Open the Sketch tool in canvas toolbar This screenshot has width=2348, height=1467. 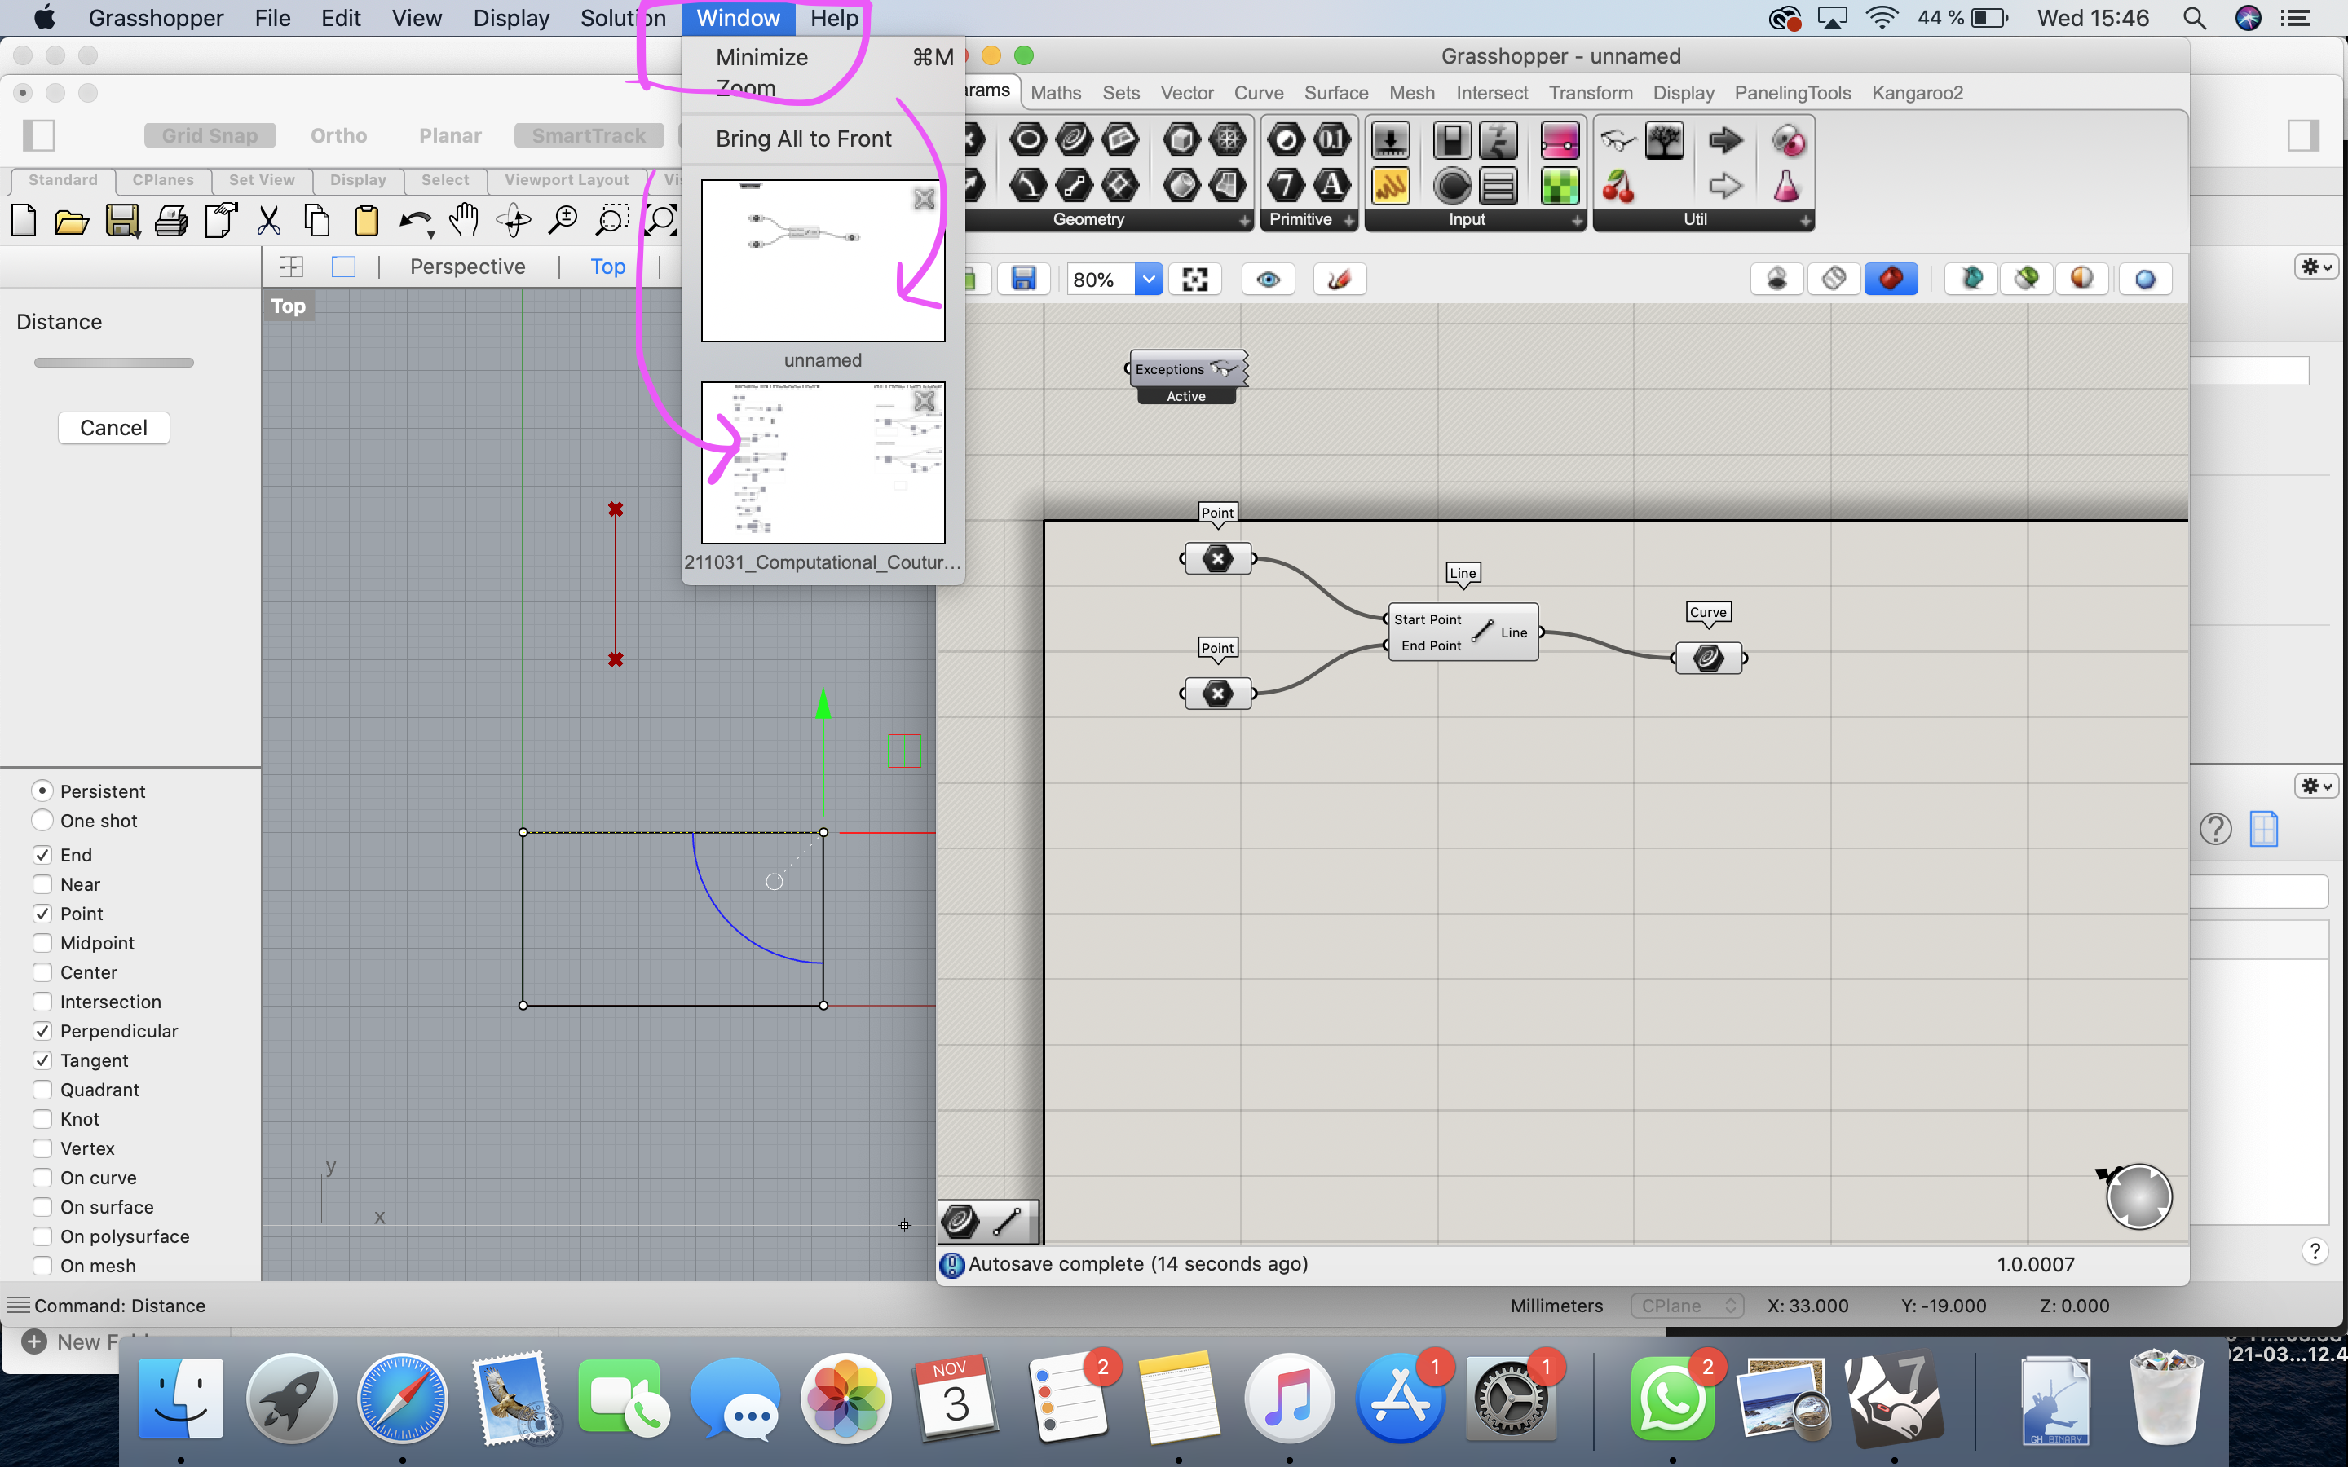click(1339, 280)
